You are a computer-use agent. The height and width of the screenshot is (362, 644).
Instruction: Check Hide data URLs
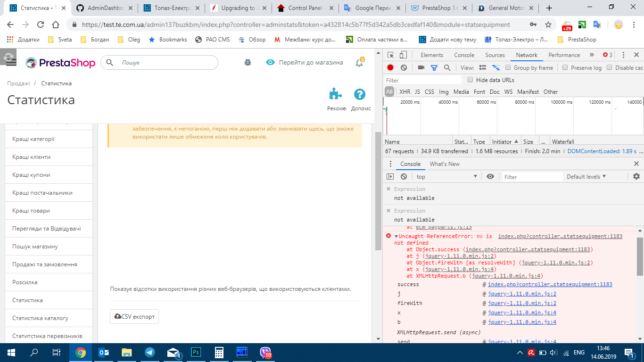(x=470, y=80)
